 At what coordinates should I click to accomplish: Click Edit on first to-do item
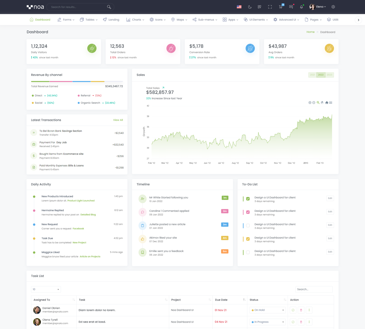(330, 198)
